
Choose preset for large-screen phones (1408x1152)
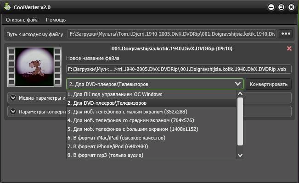coord(151,129)
